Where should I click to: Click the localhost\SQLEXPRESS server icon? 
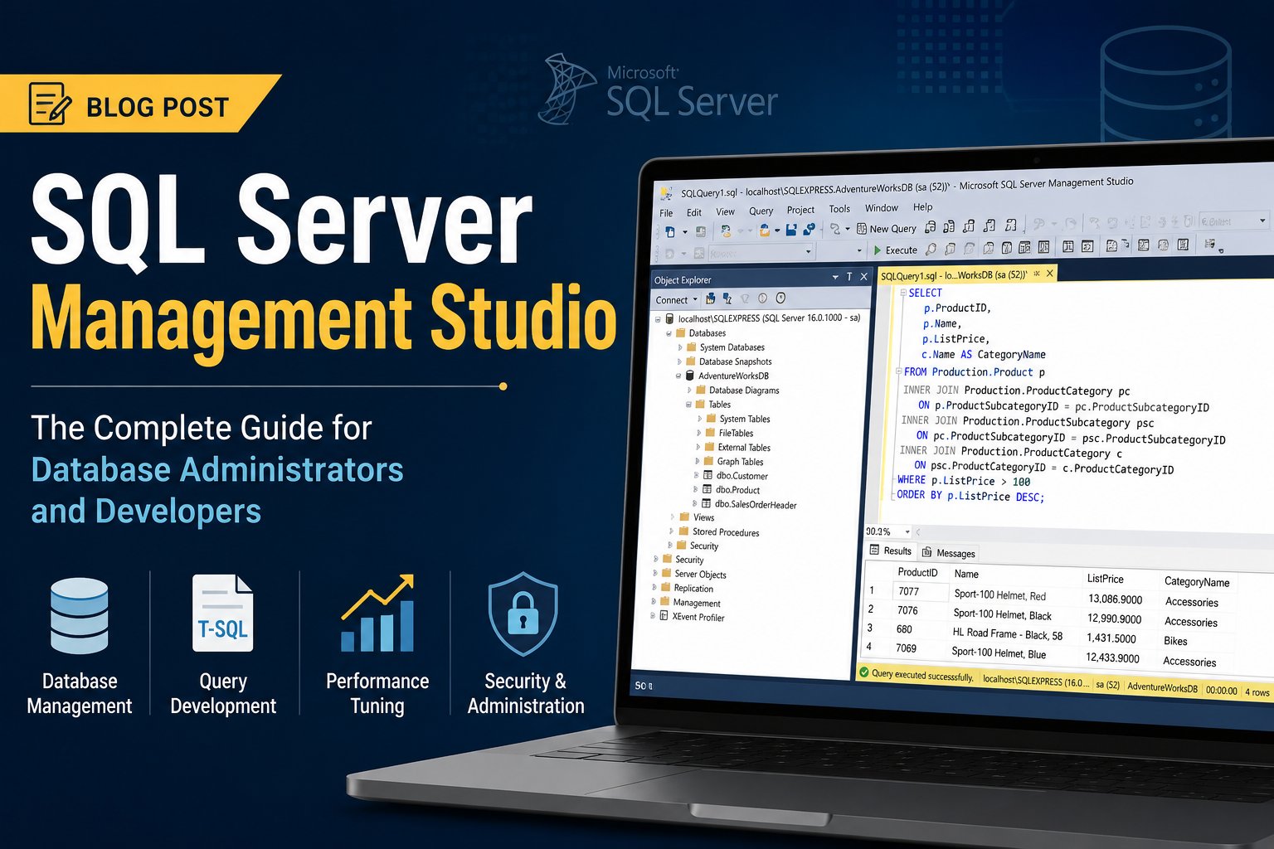point(669,318)
